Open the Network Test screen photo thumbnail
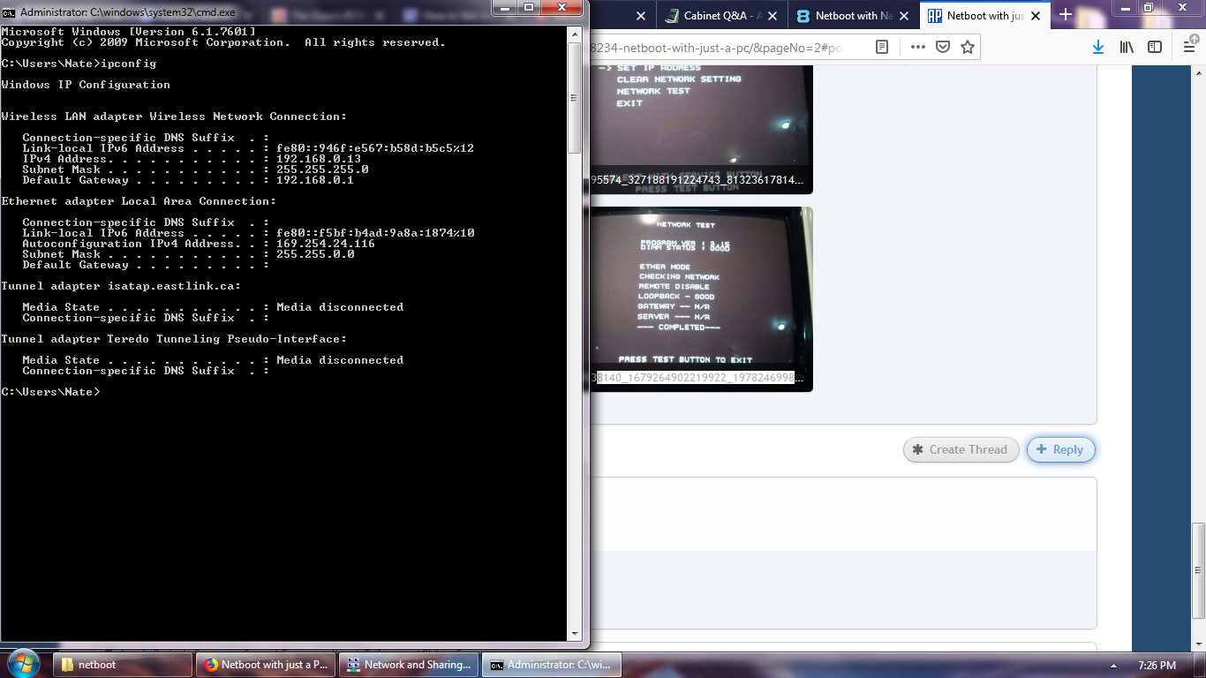 click(x=701, y=298)
